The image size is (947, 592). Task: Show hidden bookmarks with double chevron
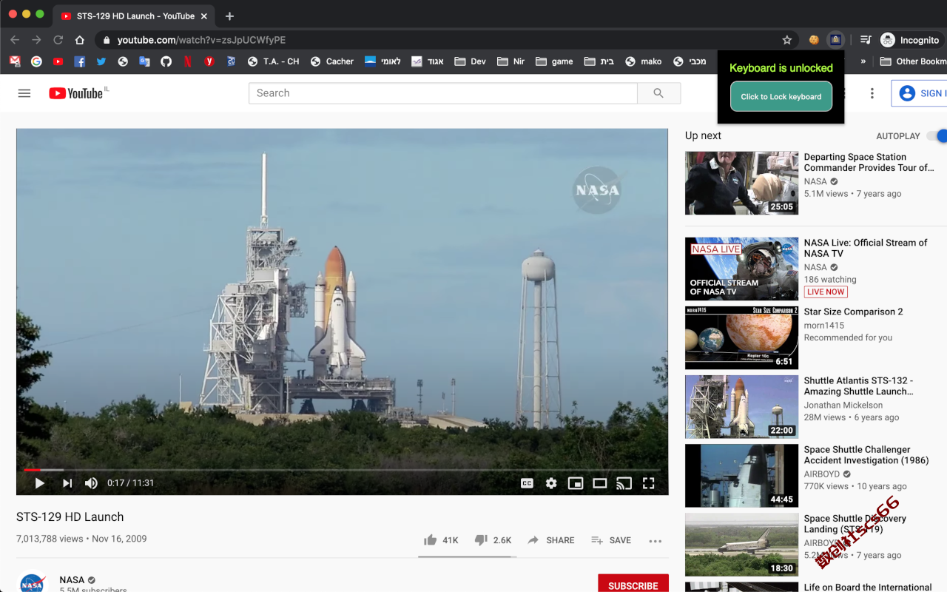coord(863,61)
